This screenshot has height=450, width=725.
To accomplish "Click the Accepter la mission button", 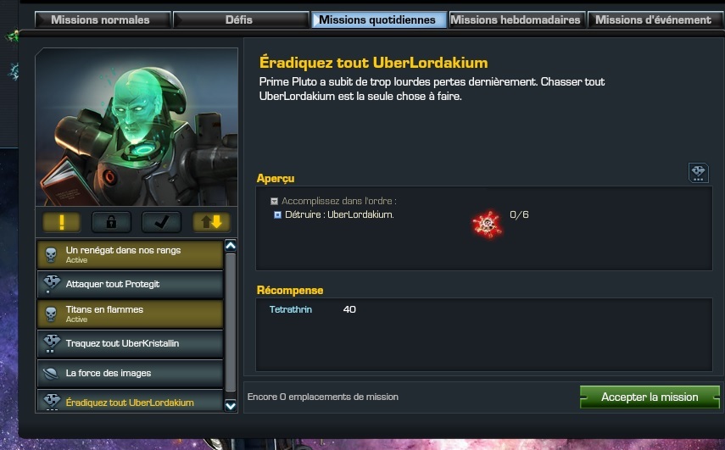I will [x=650, y=397].
